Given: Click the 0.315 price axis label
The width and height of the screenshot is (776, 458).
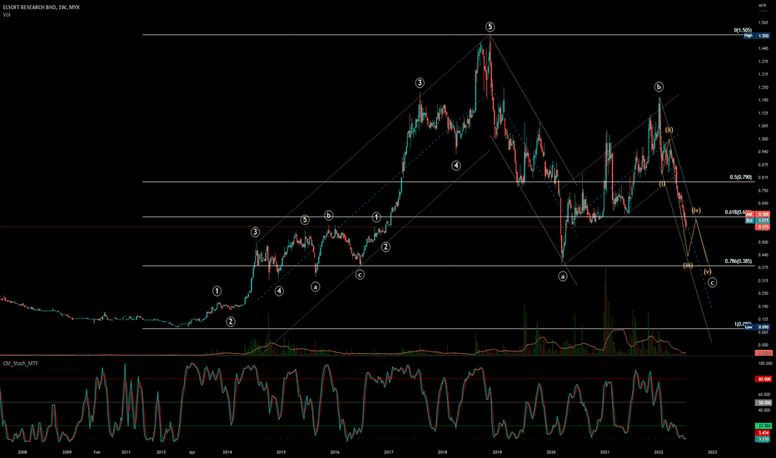Looking at the screenshot, I should coord(764,281).
